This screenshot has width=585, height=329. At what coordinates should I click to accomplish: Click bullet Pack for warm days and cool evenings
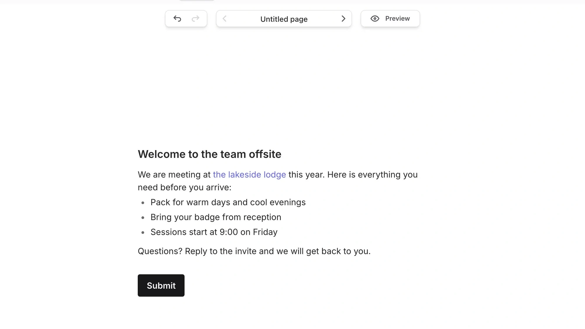click(228, 202)
